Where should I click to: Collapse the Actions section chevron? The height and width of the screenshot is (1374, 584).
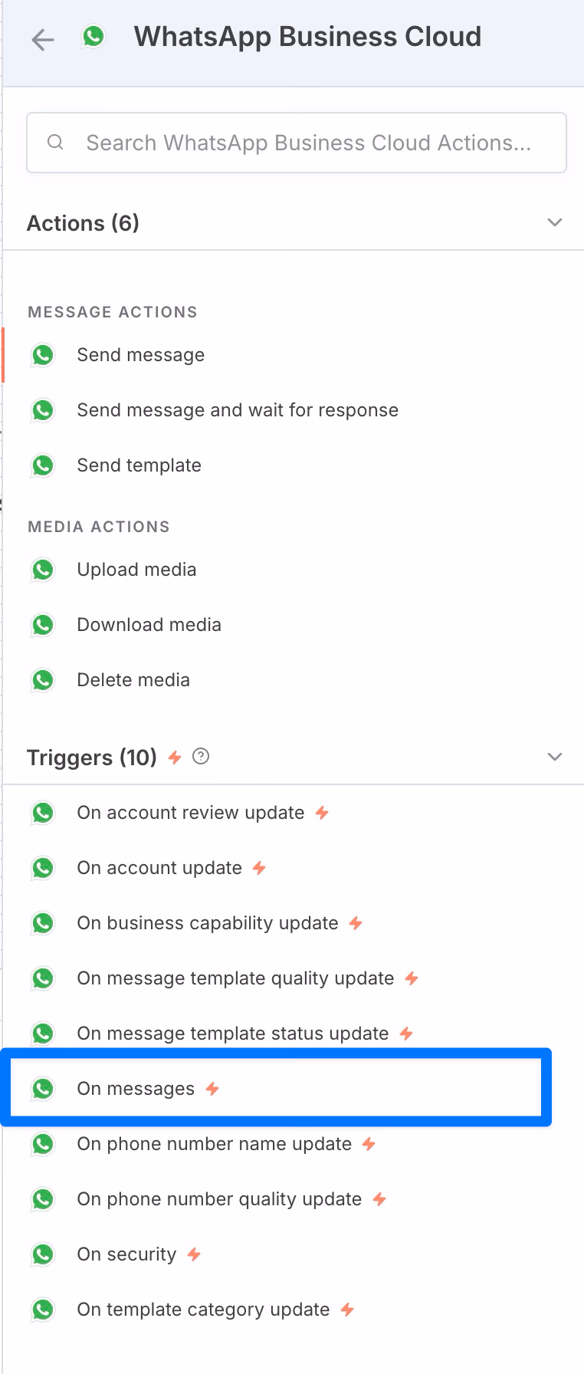click(x=555, y=222)
